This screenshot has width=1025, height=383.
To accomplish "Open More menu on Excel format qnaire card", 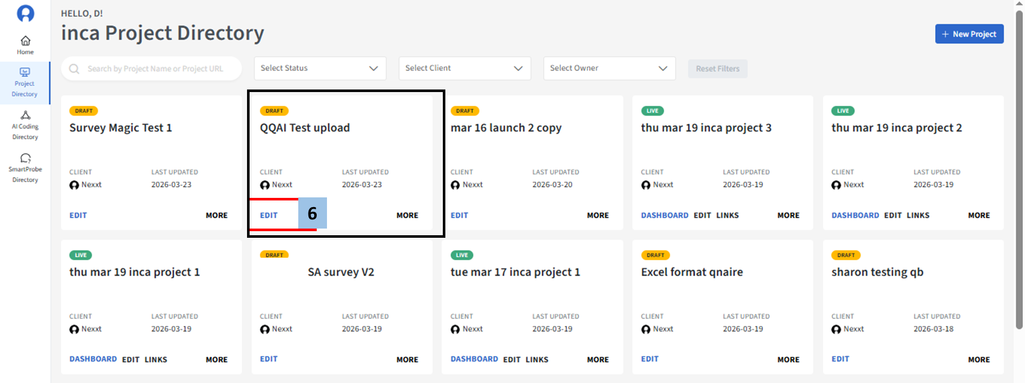I will point(788,359).
